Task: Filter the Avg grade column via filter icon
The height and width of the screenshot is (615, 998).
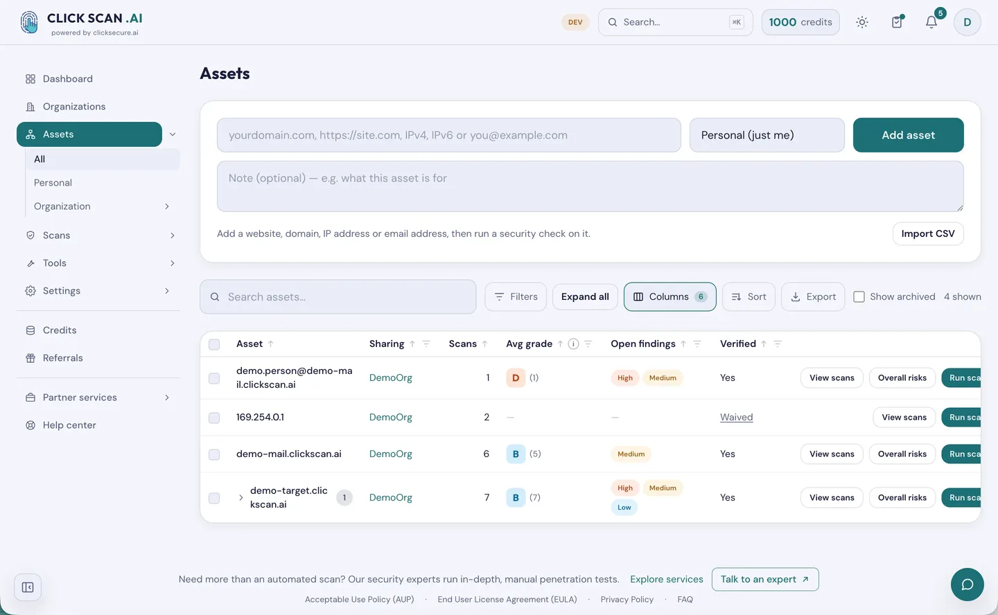Action: click(588, 344)
